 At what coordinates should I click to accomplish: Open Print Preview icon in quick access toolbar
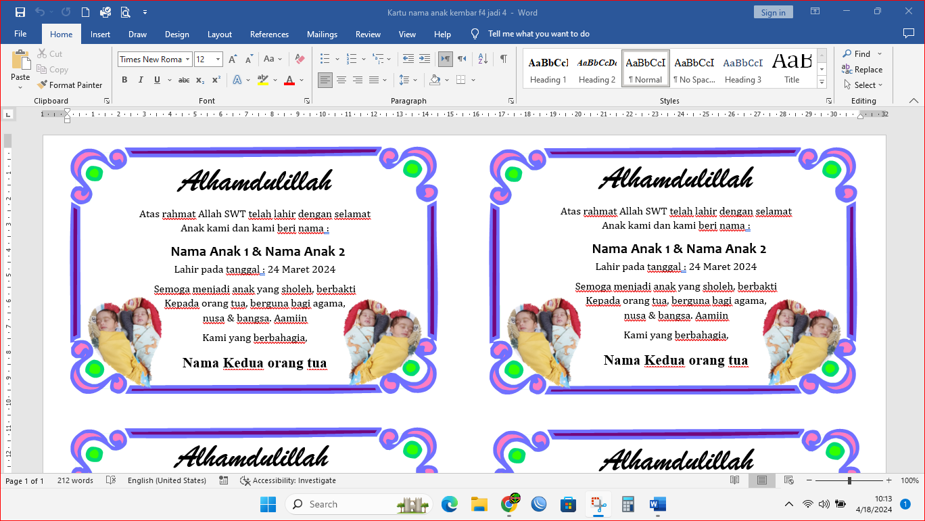(x=125, y=12)
